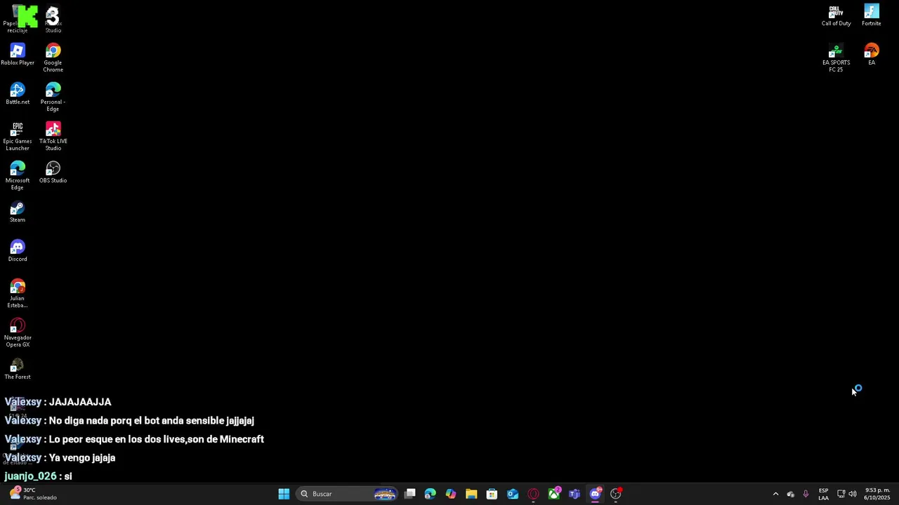Open the Xbox app taskbar icon
This screenshot has height=505, width=899.
(x=554, y=494)
